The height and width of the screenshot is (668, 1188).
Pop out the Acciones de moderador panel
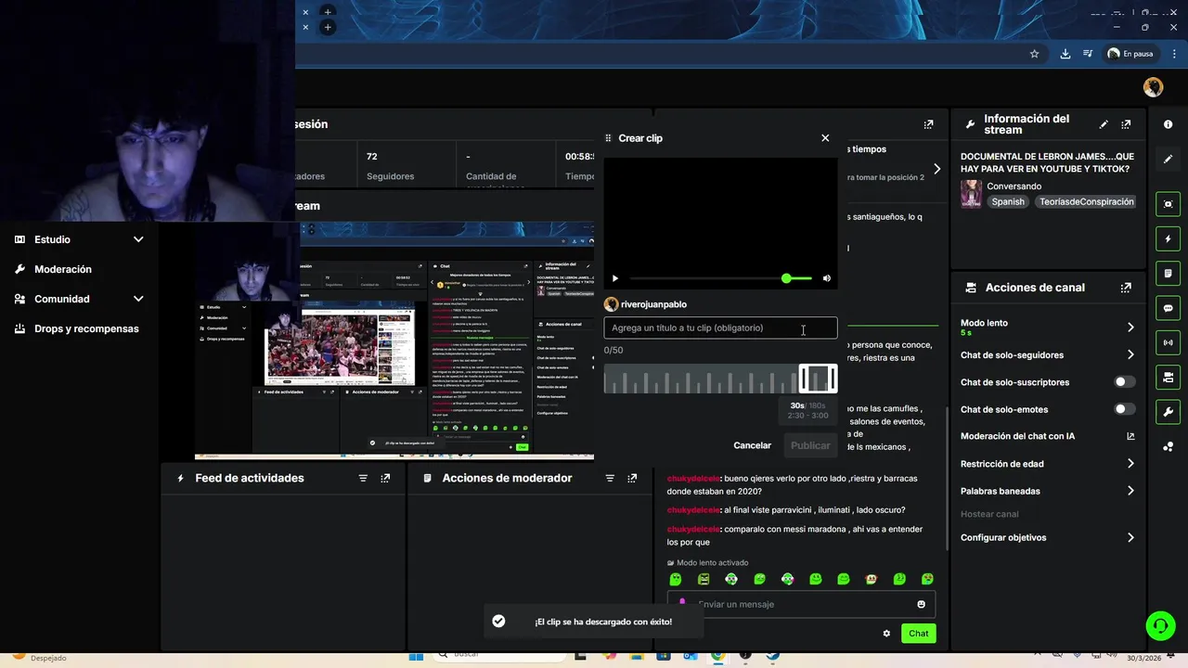pyautogui.click(x=632, y=478)
